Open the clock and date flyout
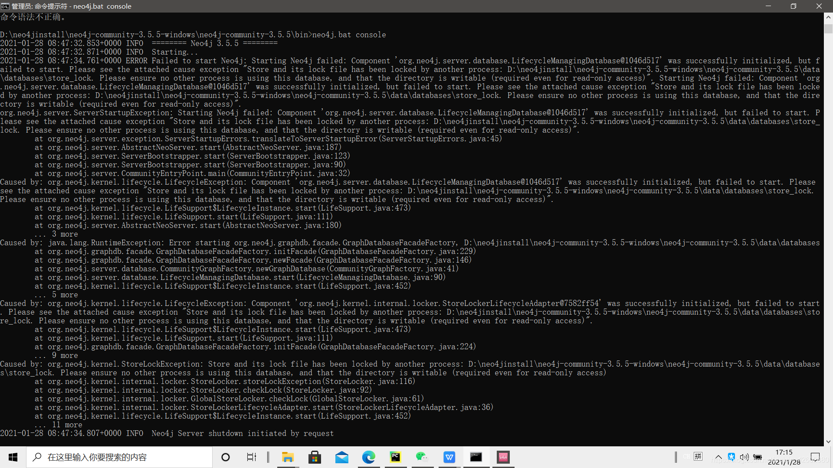 (x=784, y=457)
